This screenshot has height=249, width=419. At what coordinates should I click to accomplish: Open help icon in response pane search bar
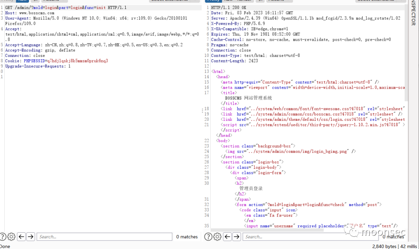pyautogui.click(x=208, y=237)
